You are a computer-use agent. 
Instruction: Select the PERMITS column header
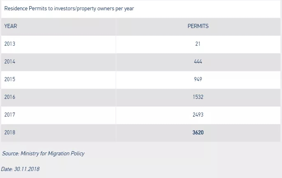click(x=198, y=26)
